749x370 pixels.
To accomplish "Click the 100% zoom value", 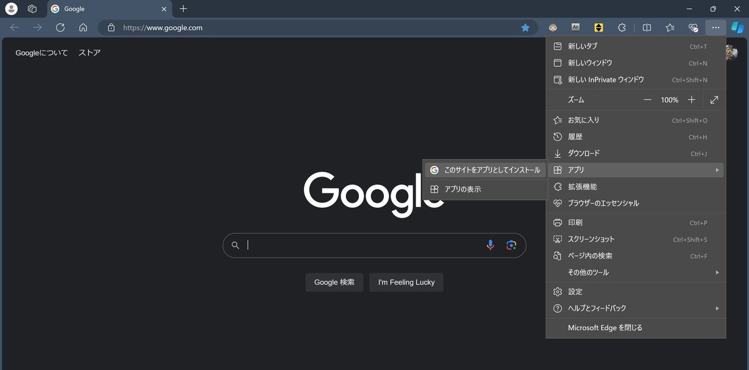I will 670,100.
